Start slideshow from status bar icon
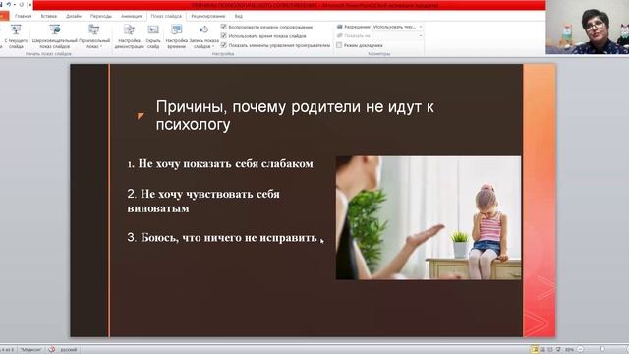The image size is (629, 354). point(558,350)
